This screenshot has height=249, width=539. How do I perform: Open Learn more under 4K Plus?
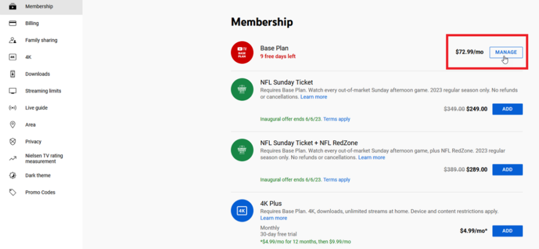[x=274, y=218]
